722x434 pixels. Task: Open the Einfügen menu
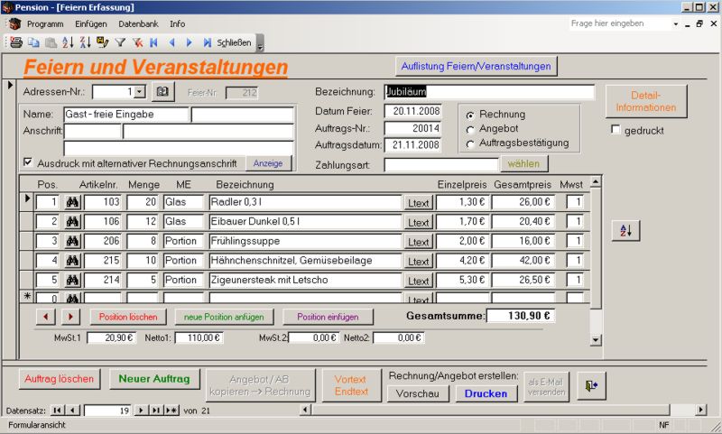[x=91, y=24]
